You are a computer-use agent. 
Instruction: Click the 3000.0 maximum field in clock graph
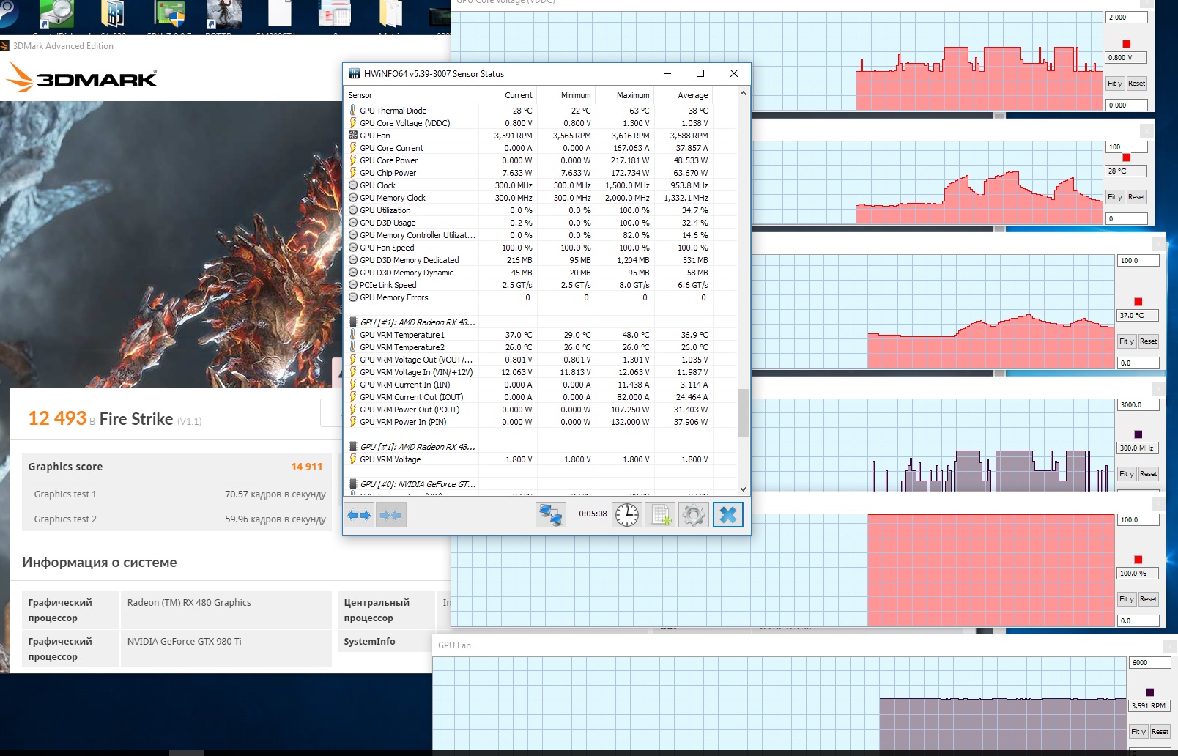tap(1138, 405)
